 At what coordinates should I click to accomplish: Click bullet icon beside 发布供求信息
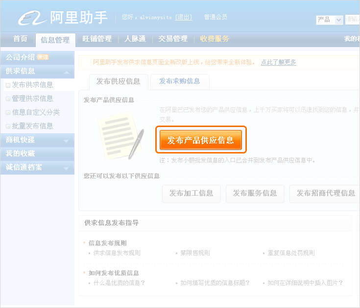click(8, 85)
